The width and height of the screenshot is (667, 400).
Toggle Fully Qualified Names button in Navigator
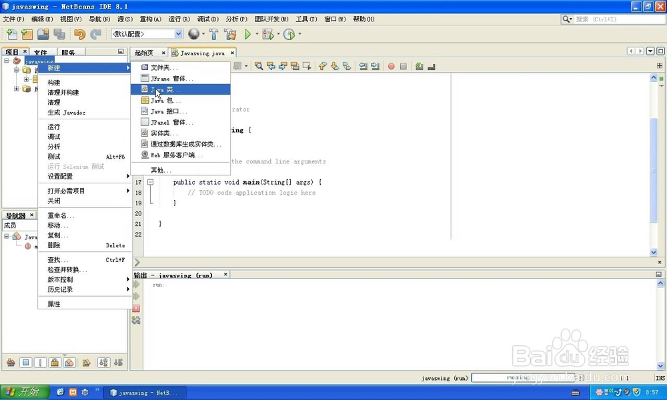point(86,362)
